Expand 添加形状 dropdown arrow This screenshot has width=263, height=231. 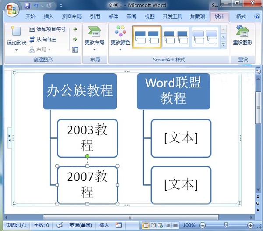coord(17,50)
